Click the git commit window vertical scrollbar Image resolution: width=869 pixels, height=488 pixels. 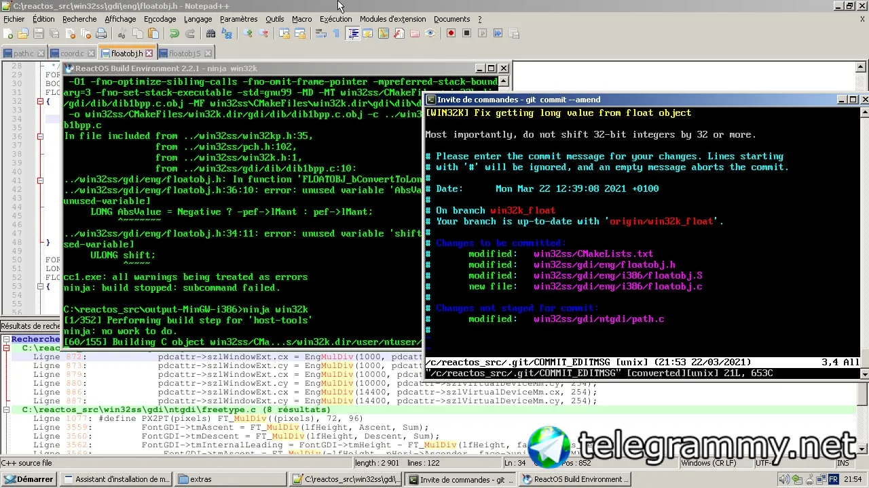point(864,237)
